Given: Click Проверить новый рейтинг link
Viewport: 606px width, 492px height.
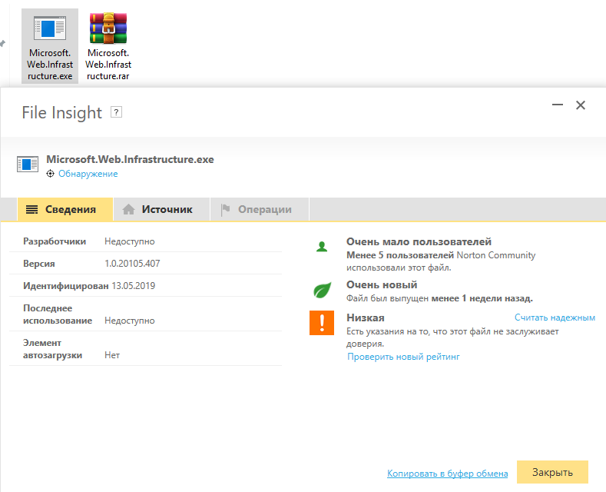Looking at the screenshot, I should coord(403,357).
